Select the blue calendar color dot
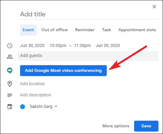 click(23, 107)
